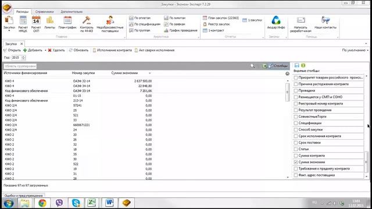Switch to Справочники ribbon tab
The image size is (372, 209).
pyautogui.click(x=44, y=12)
